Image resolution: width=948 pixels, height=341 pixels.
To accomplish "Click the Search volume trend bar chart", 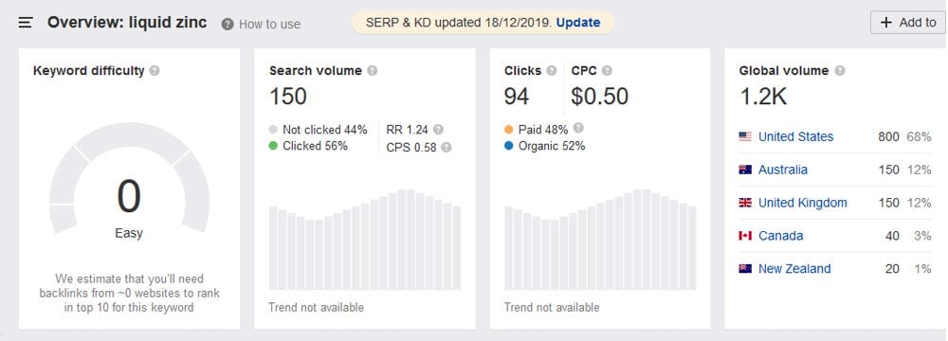I will 365,240.
